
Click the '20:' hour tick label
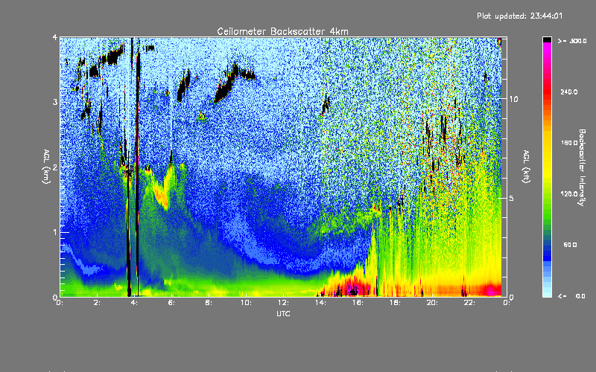click(x=432, y=303)
